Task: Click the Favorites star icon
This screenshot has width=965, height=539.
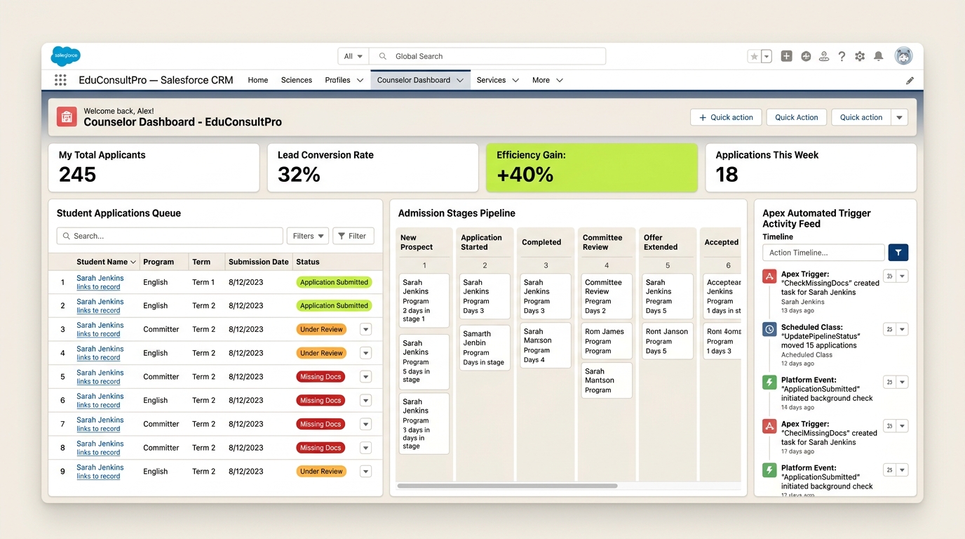Action: pos(754,56)
